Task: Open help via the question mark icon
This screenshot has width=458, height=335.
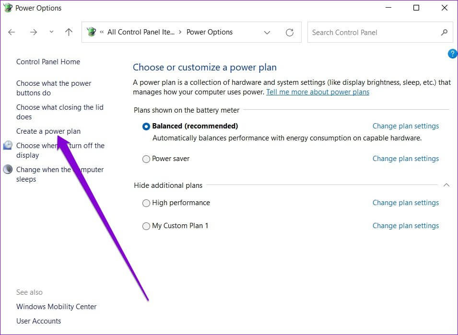Action: pyautogui.click(x=452, y=54)
